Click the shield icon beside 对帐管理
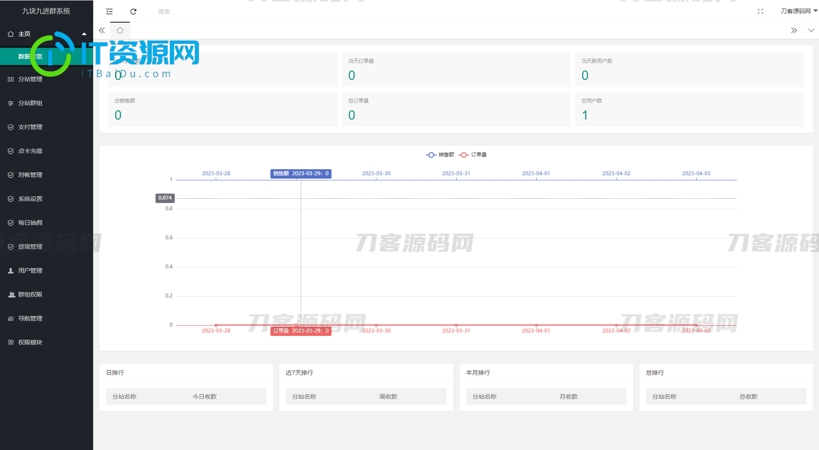Image resolution: width=819 pixels, height=450 pixels. 11,175
